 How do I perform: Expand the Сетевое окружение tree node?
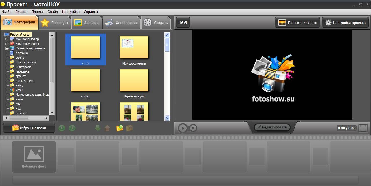7,48
